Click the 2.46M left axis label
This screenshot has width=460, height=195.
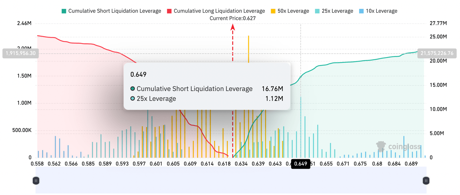click(x=24, y=23)
